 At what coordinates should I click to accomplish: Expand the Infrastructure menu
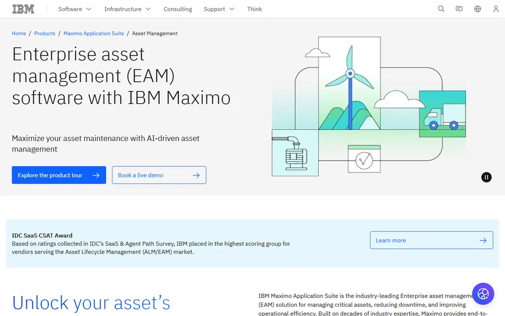pyautogui.click(x=128, y=9)
